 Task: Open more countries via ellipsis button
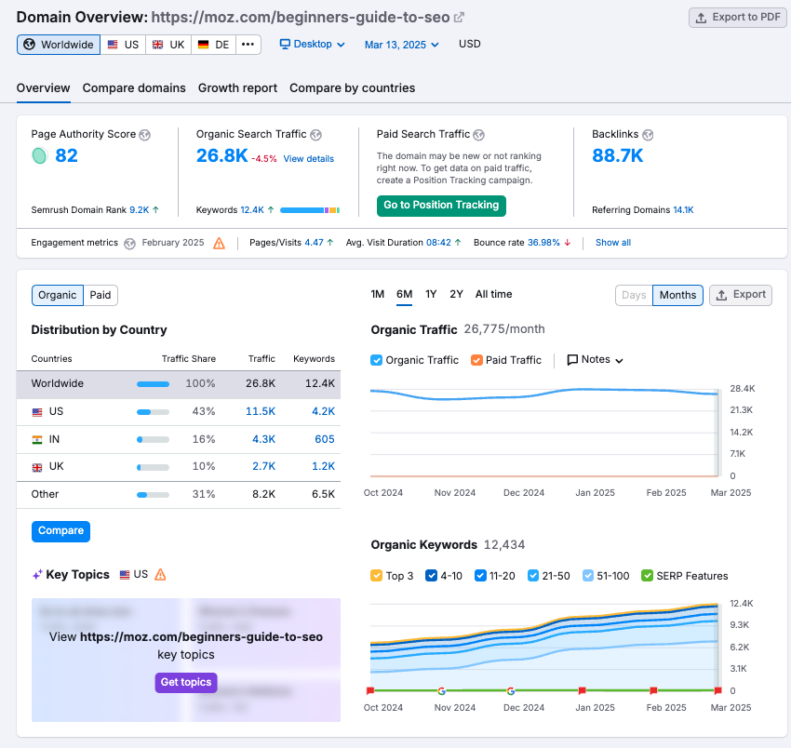[x=248, y=45]
